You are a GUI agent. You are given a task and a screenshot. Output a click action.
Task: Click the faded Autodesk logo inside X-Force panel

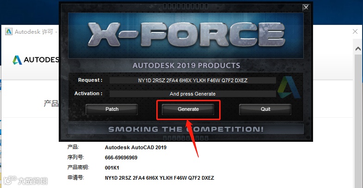pos(289,88)
